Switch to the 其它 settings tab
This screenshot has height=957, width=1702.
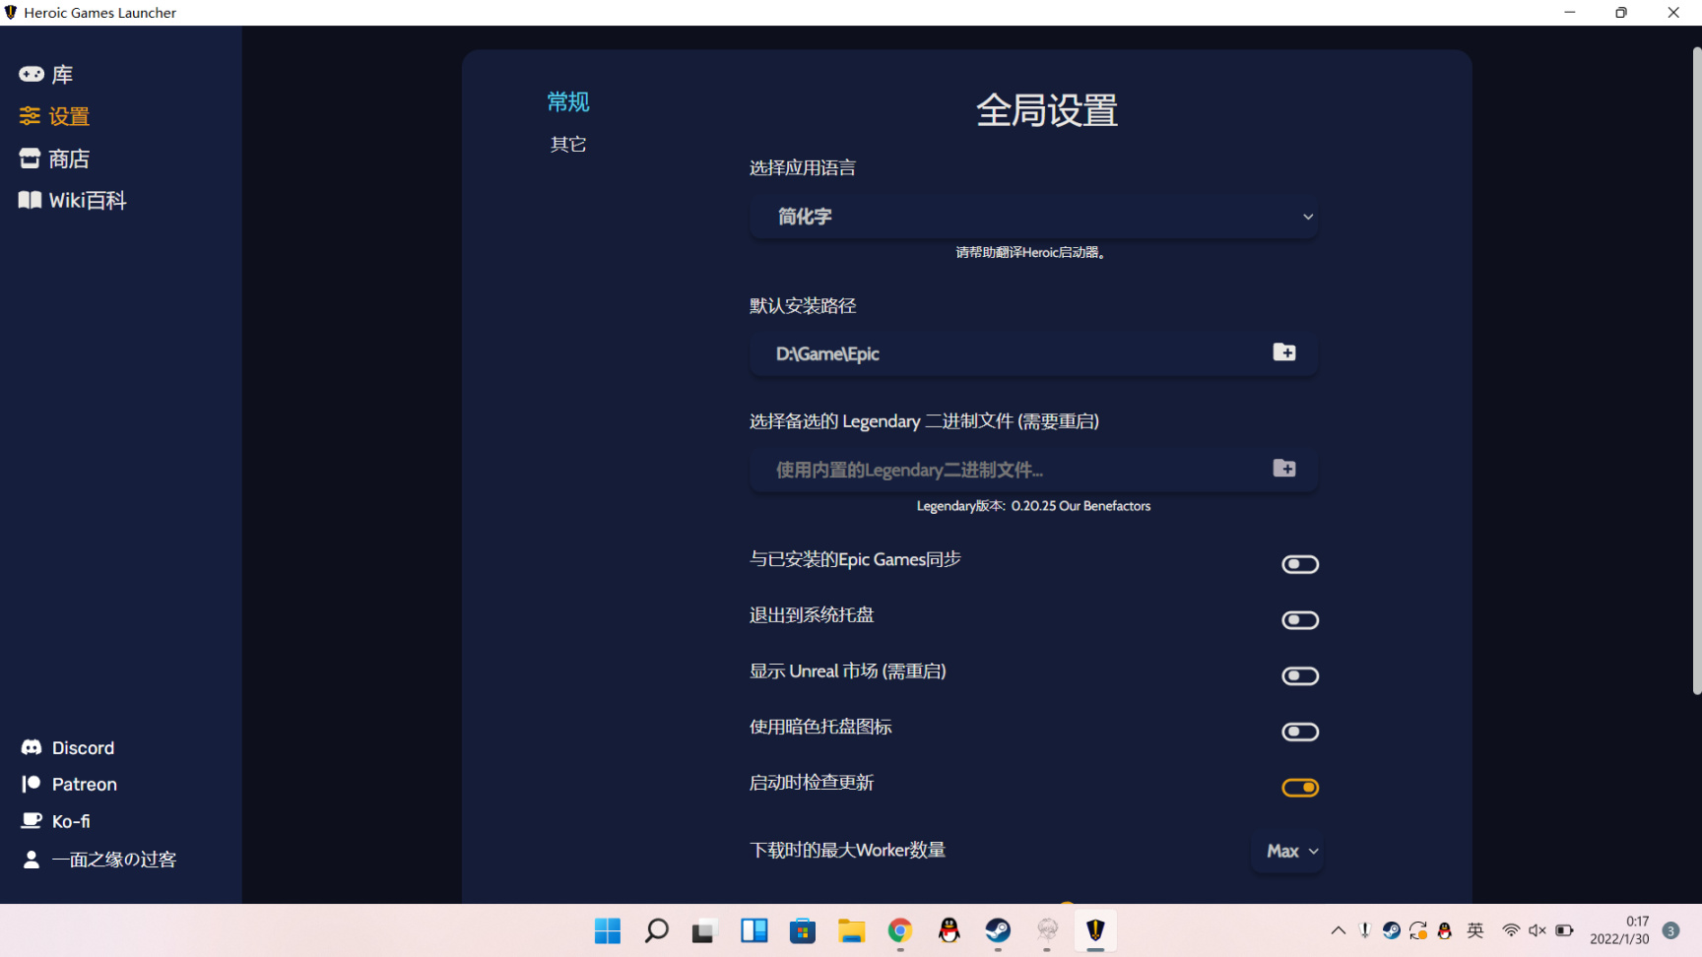[x=568, y=144]
